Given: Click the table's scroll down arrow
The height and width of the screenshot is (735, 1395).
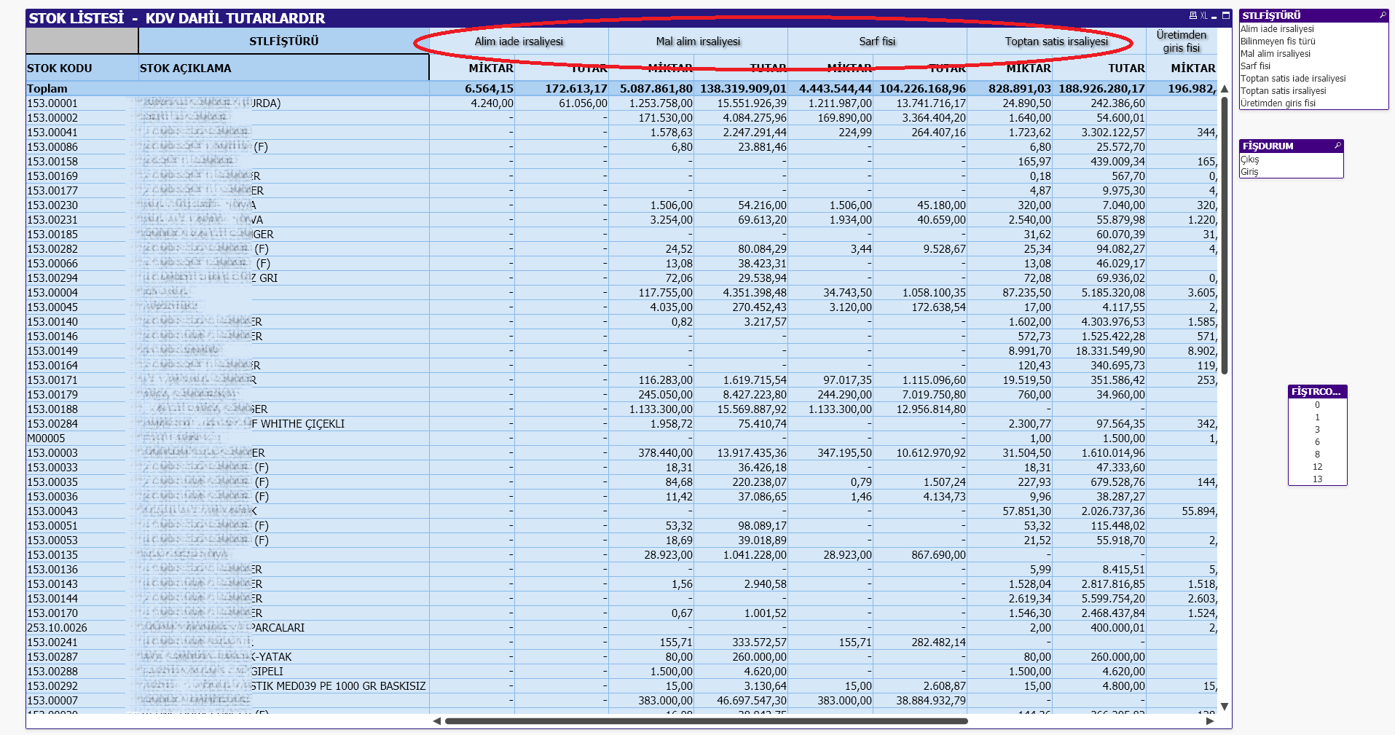Looking at the screenshot, I should (x=1225, y=707).
